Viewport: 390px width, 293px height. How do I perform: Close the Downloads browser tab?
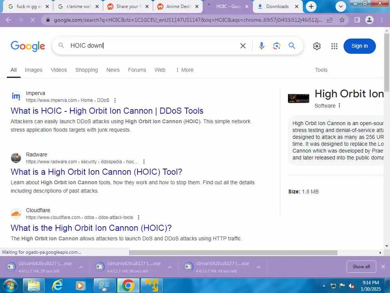296,6
